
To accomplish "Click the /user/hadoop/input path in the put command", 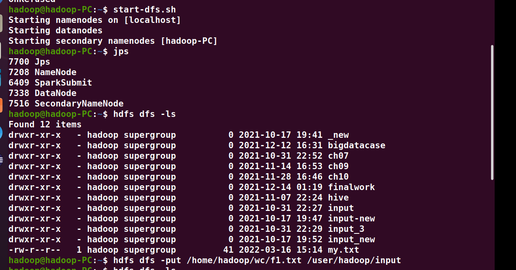I will (354, 260).
